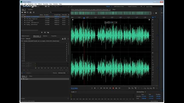The height and width of the screenshot is (103, 184).
Task: Select the Radio Production workspace
Action: (133, 7)
